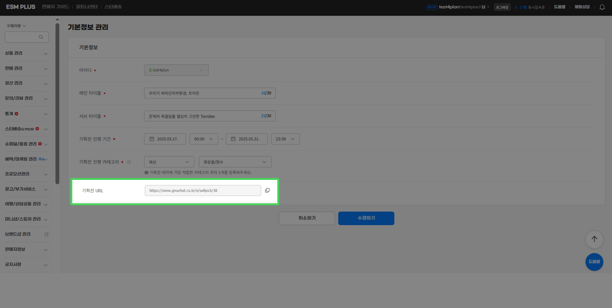612x308 pixels.
Task: Expand the 판매 관리 sidebar menu
Action: [27, 68]
